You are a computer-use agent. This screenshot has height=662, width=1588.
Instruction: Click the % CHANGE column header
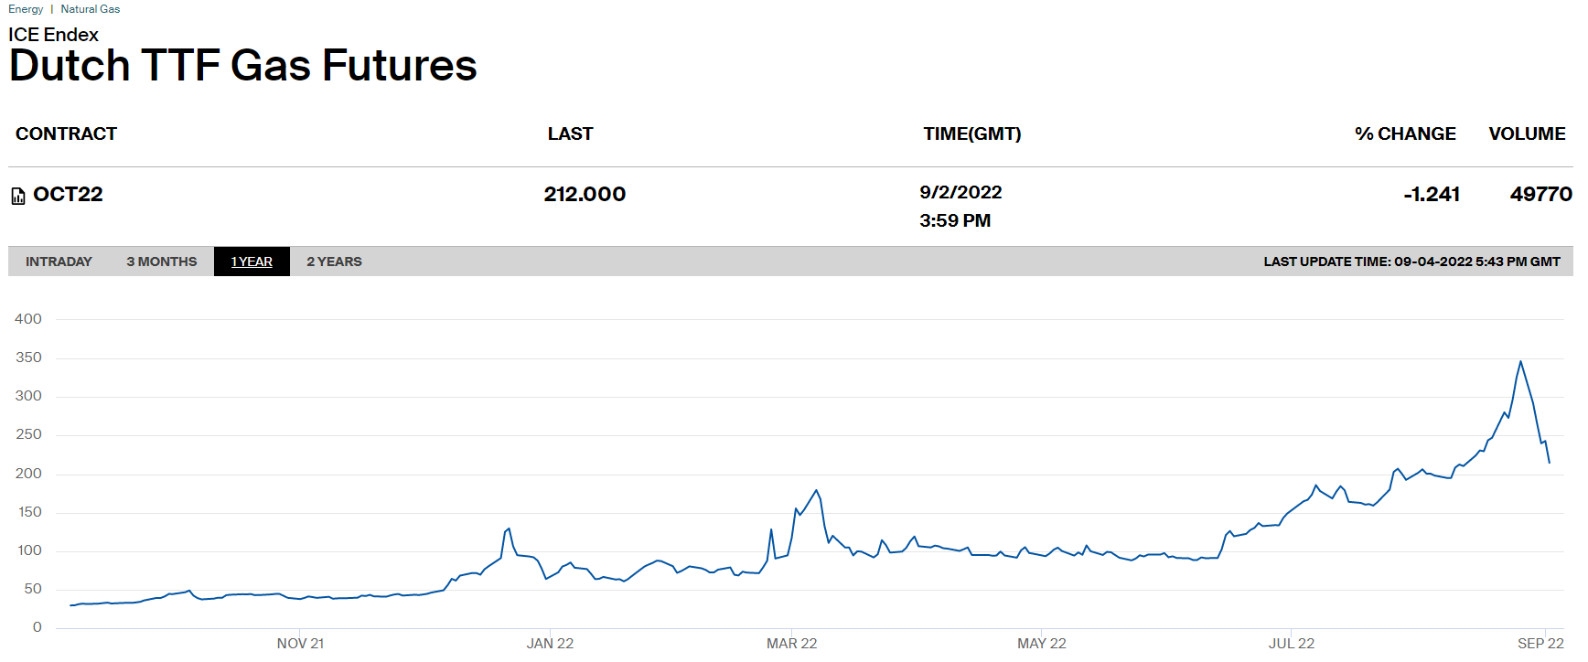(1405, 133)
